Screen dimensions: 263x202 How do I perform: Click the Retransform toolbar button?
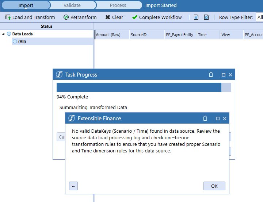(x=80, y=17)
